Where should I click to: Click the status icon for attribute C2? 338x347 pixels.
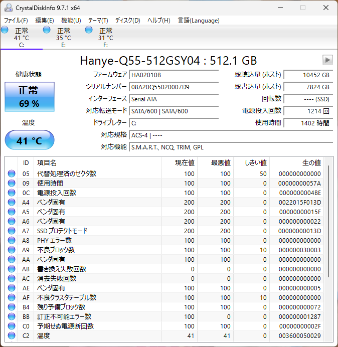12,335
